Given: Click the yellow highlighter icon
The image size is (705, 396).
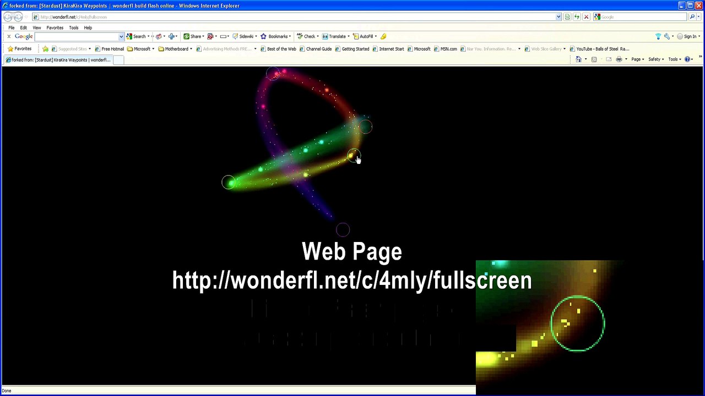Looking at the screenshot, I should [x=383, y=36].
